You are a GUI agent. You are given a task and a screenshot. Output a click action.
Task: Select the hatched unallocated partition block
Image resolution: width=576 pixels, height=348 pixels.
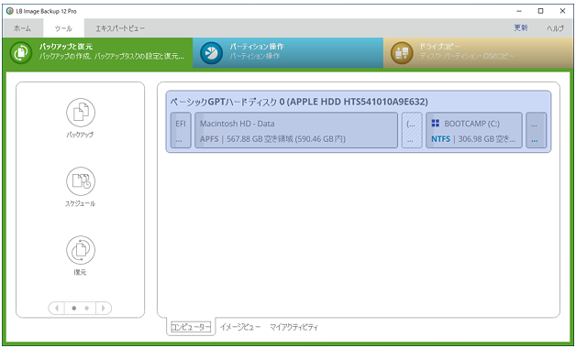(x=412, y=130)
